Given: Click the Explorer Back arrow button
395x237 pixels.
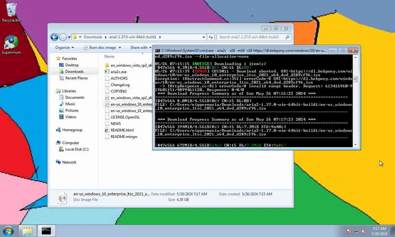Looking at the screenshot, I should point(54,37).
